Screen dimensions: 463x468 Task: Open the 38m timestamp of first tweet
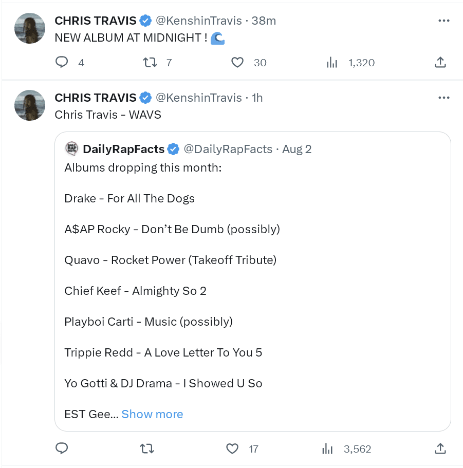[x=264, y=21]
